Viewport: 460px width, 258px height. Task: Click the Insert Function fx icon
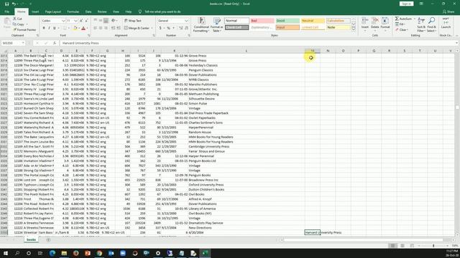[x=55, y=43]
